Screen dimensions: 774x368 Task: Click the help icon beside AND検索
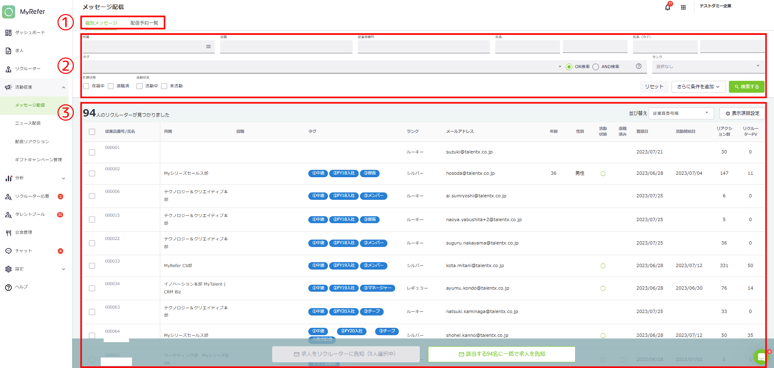(639, 66)
